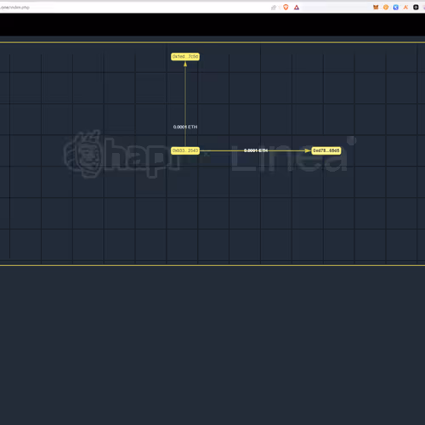The image size is (425, 425).
Task: Open the black square extension icon
Action: click(416, 8)
